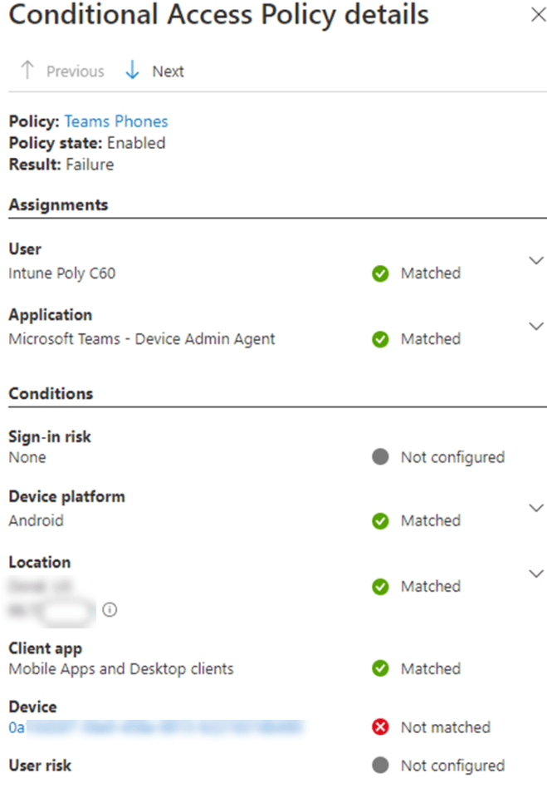Image resolution: width=547 pixels, height=788 pixels.
Task: Expand the Device platform details
Action: [536, 507]
